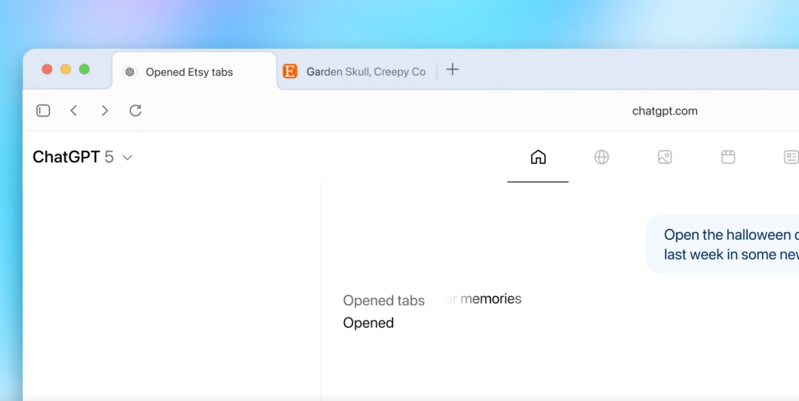Go forward with the right arrow
Image resolution: width=799 pixels, height=401 pixels.
coord(105,111)
